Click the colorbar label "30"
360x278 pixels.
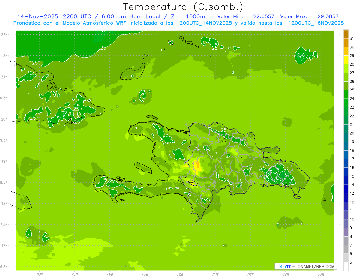pos(352,47)
